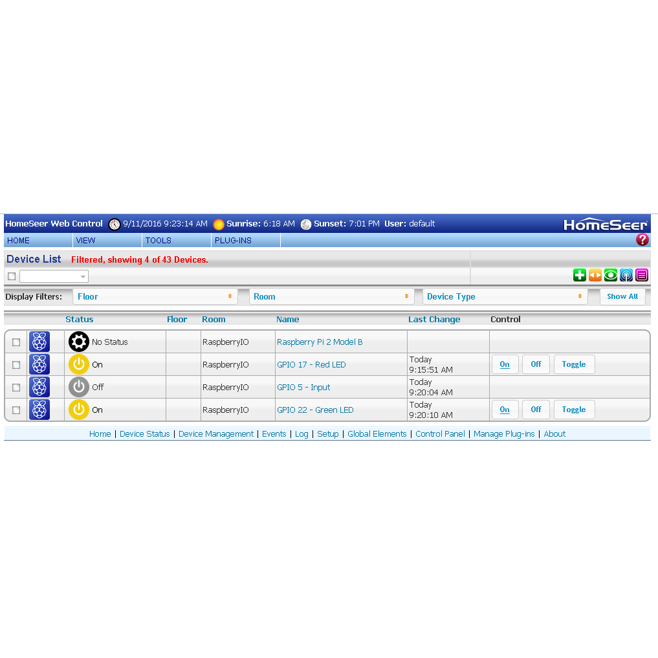Click the orange left-right arrows icon
The image size is (658, 658).
pyautogui.click(x=595, y=276)
